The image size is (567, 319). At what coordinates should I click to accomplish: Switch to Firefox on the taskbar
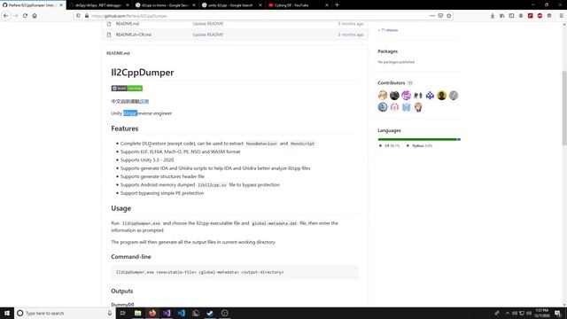point(152,313)
